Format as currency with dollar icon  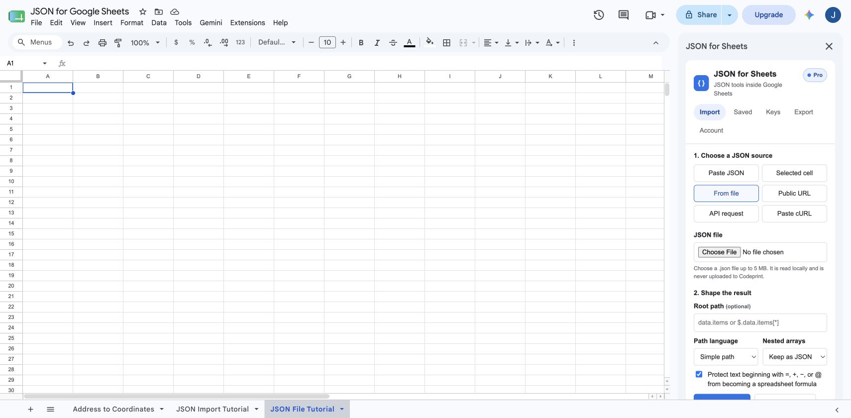(176, 43)
